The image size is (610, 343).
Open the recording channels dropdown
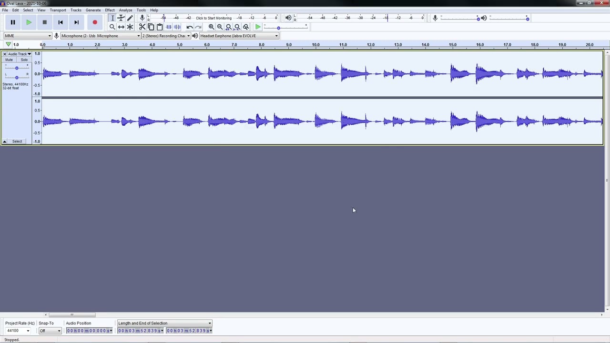(166, 36)
